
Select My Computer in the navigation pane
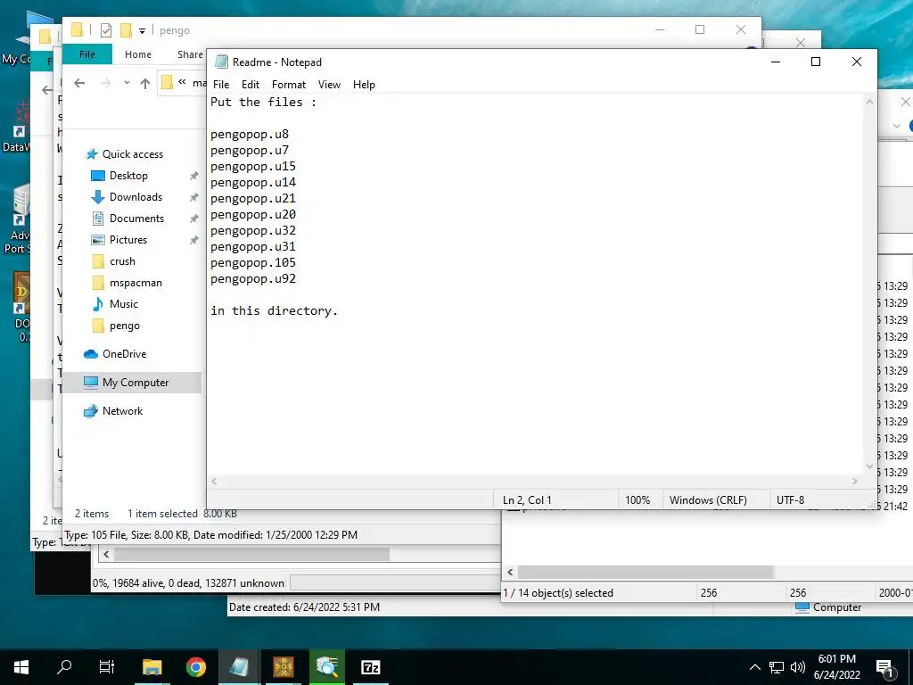click(x=136, y=383)
